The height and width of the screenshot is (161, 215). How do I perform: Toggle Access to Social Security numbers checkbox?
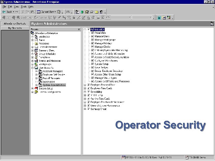[93, 57]
